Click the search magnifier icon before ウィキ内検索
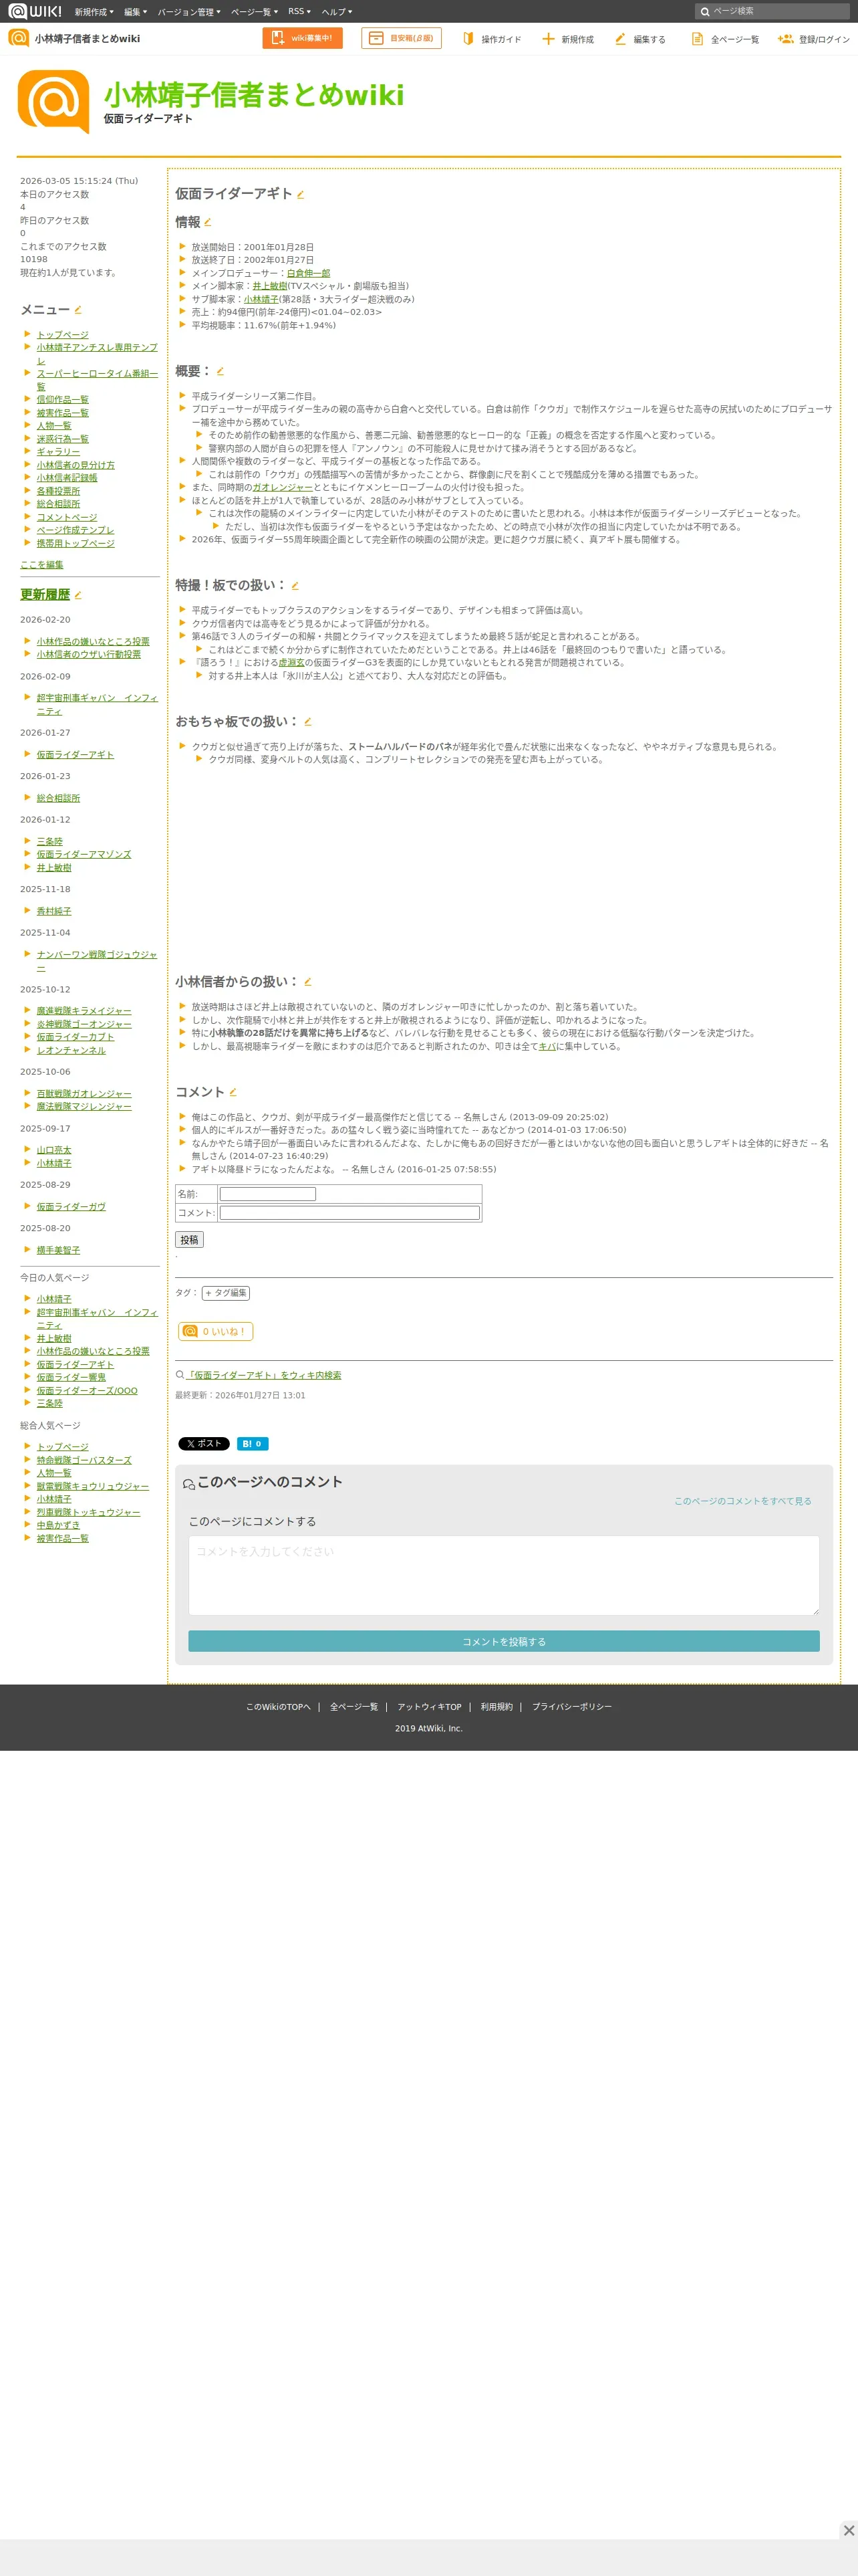The height and width of the screenshot is (2576, 858). pyautogui.click(x=180, y=1375)
